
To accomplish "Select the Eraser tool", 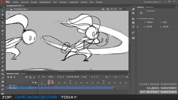I will tap(3, 82).
